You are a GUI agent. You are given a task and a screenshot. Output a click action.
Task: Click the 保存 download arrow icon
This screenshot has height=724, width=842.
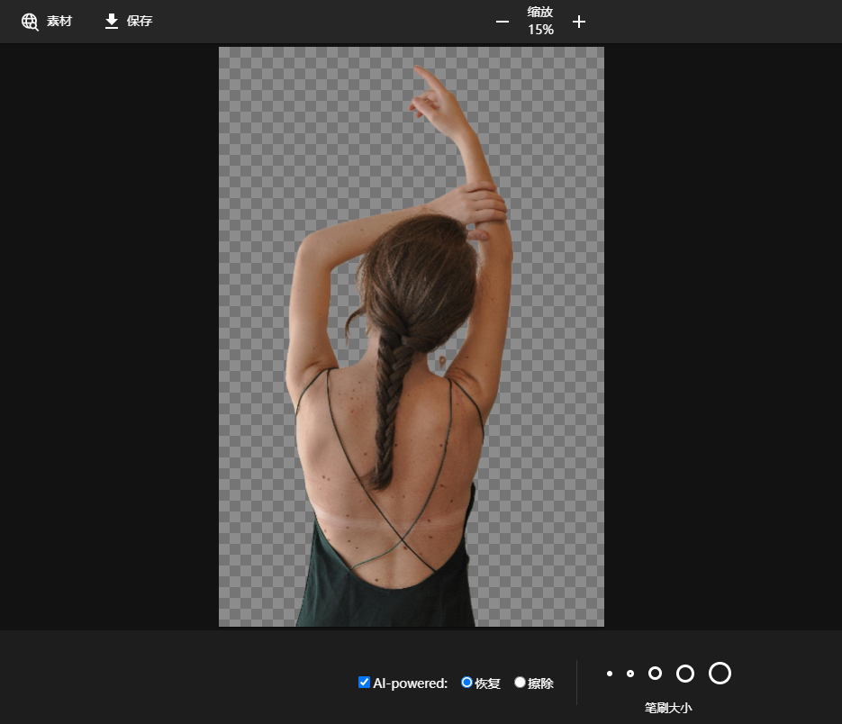[x=111, y=22]
